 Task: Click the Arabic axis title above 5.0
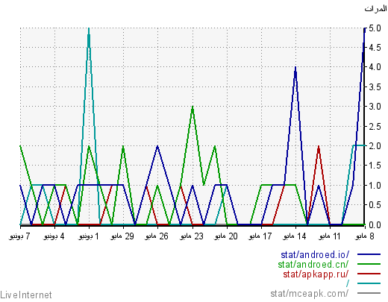click(x=375, y=9)
